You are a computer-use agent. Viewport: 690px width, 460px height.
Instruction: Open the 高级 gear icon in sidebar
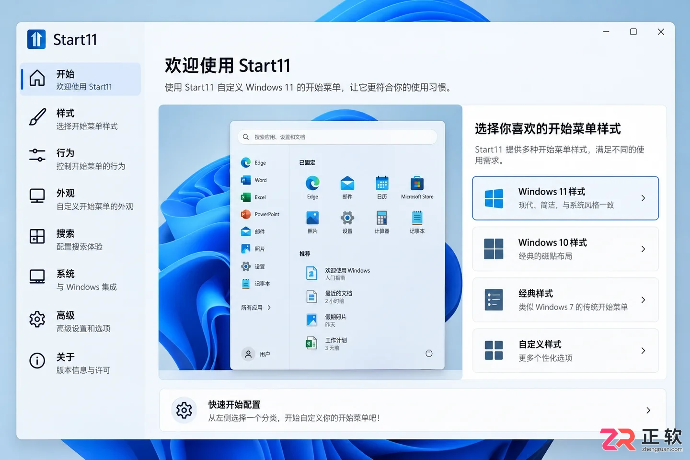point(37,319)
